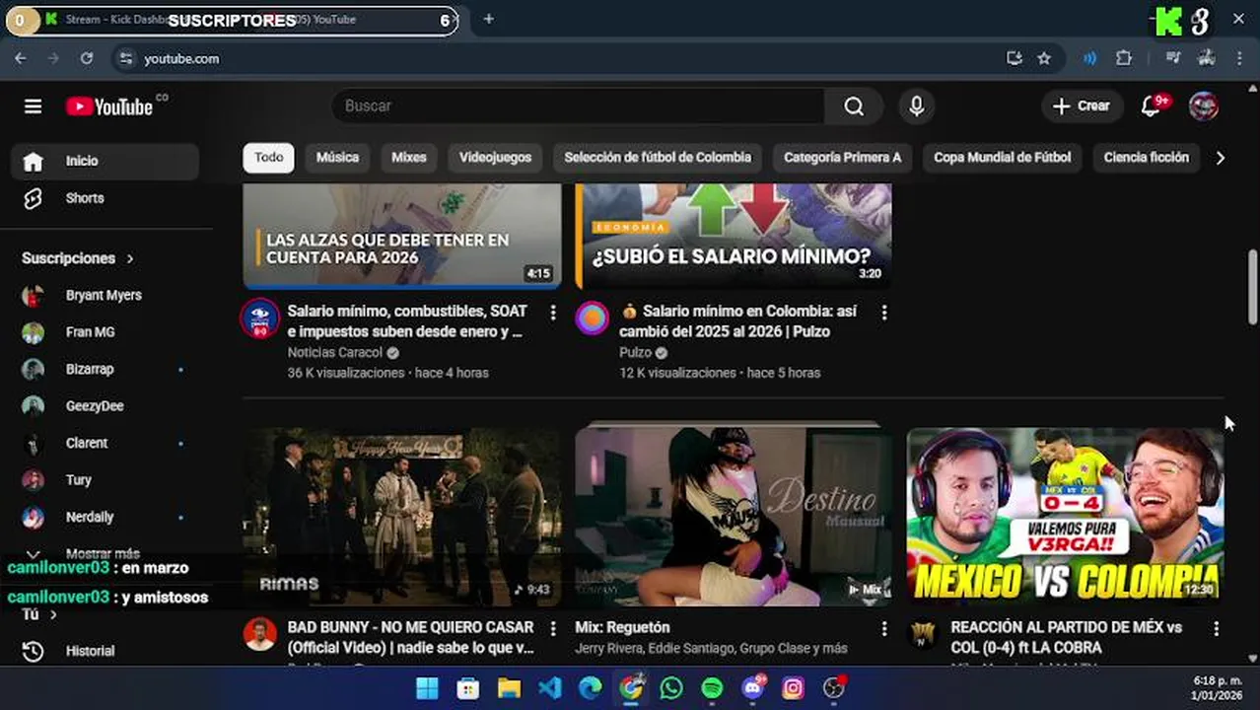Open the Noticias Caracol channel name link
Viewport: 1260px width, 710px height.
335,353
